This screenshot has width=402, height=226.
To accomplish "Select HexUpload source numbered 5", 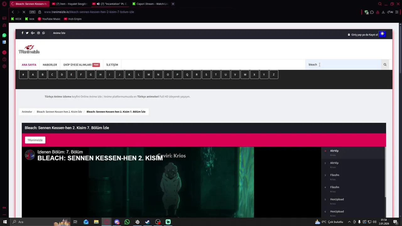I will (x=353, y=202).
